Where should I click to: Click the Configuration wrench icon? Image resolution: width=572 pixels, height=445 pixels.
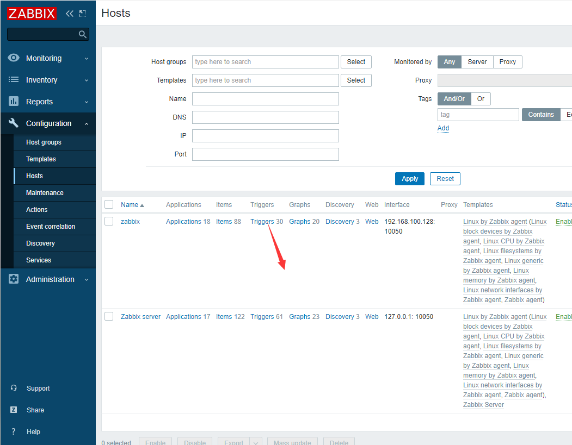click(x=14, y=123)
